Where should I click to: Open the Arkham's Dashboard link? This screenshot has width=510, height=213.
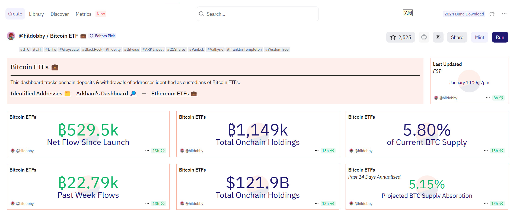[x=106, y=93]
